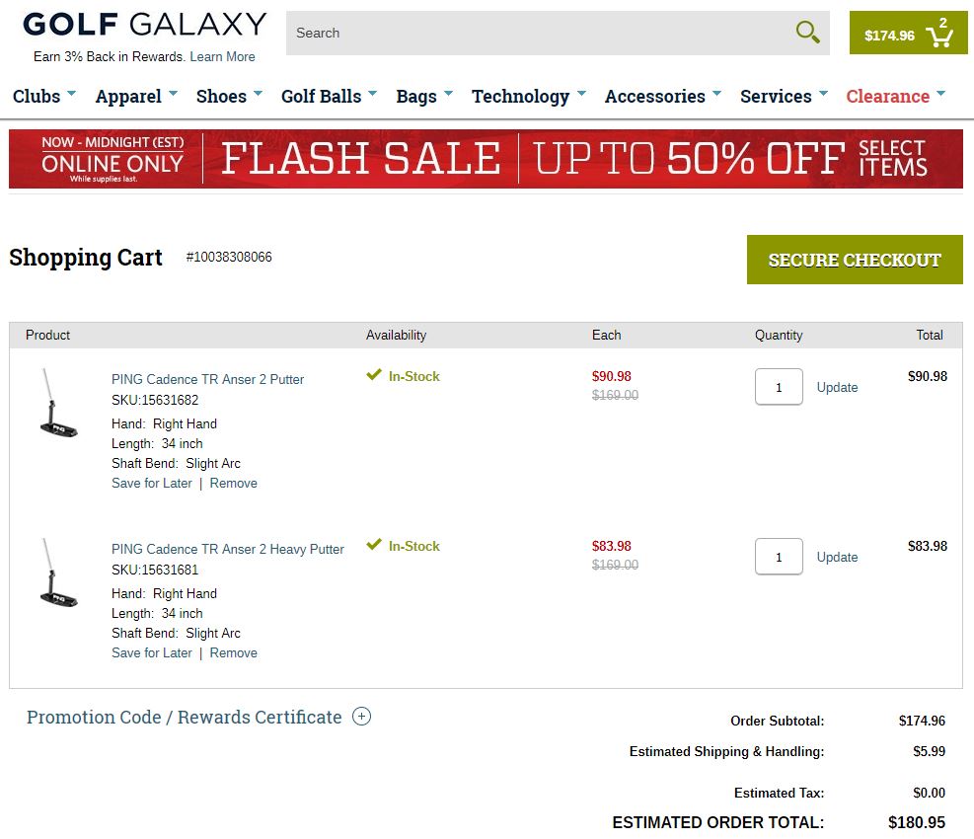
Task: Open the Technology menu
Action: pyautogui.click(x=528, y=96)
